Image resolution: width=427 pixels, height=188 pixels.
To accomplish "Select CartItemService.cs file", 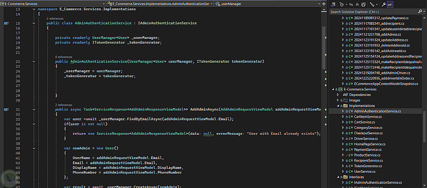I will click(x=368, y=117).
